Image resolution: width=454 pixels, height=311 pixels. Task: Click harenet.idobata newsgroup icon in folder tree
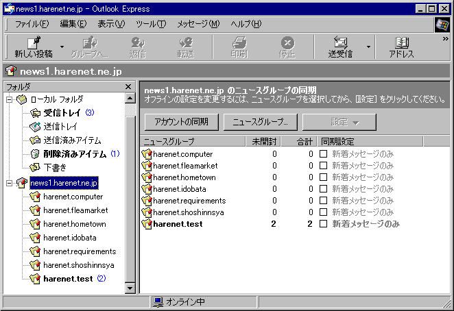click(x=35, y=238)
